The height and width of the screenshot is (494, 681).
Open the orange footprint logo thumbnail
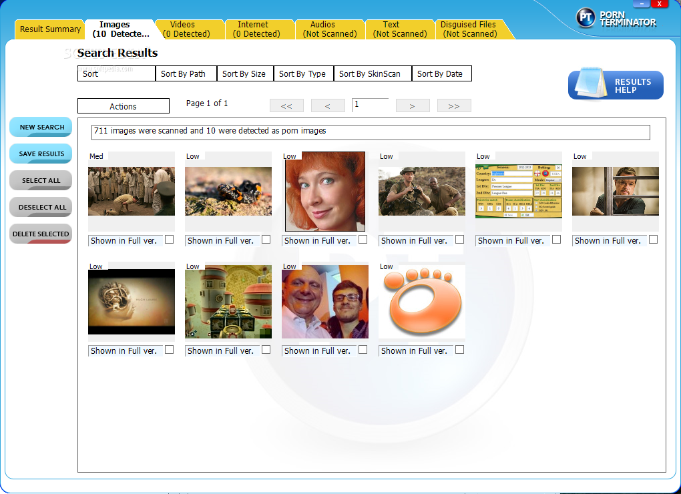[422, 302]
